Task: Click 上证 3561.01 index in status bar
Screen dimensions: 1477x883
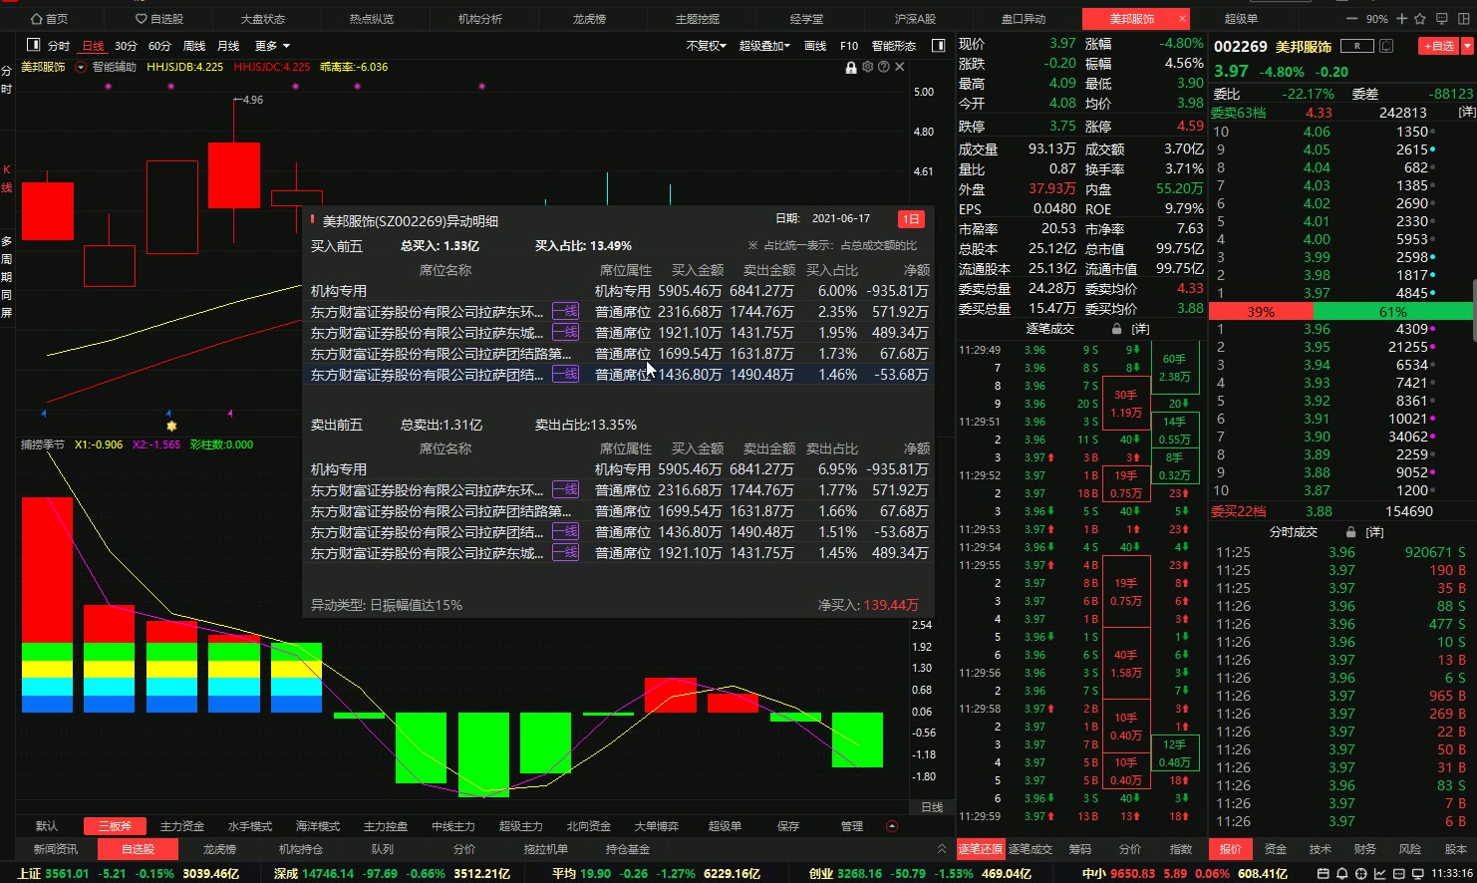Action: [x=54, y=873]
